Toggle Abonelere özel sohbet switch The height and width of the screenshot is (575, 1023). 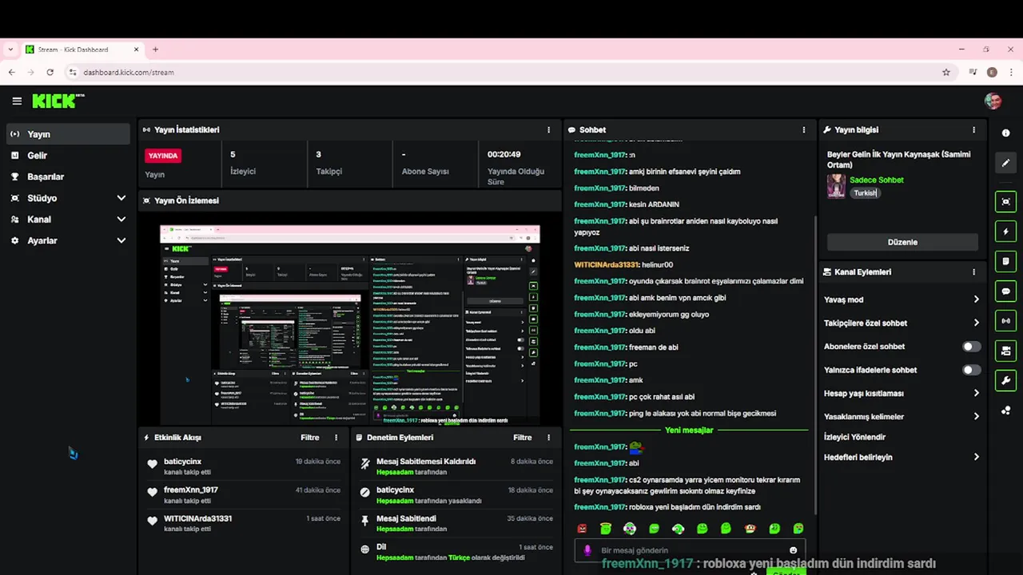[x=971, y=347]
